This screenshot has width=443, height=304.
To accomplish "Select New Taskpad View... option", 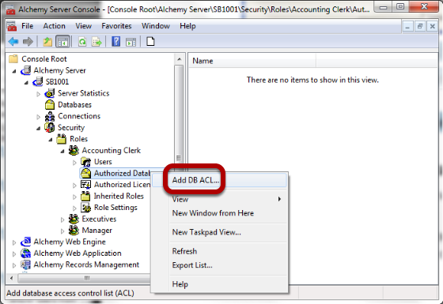I will click(220, 232).
